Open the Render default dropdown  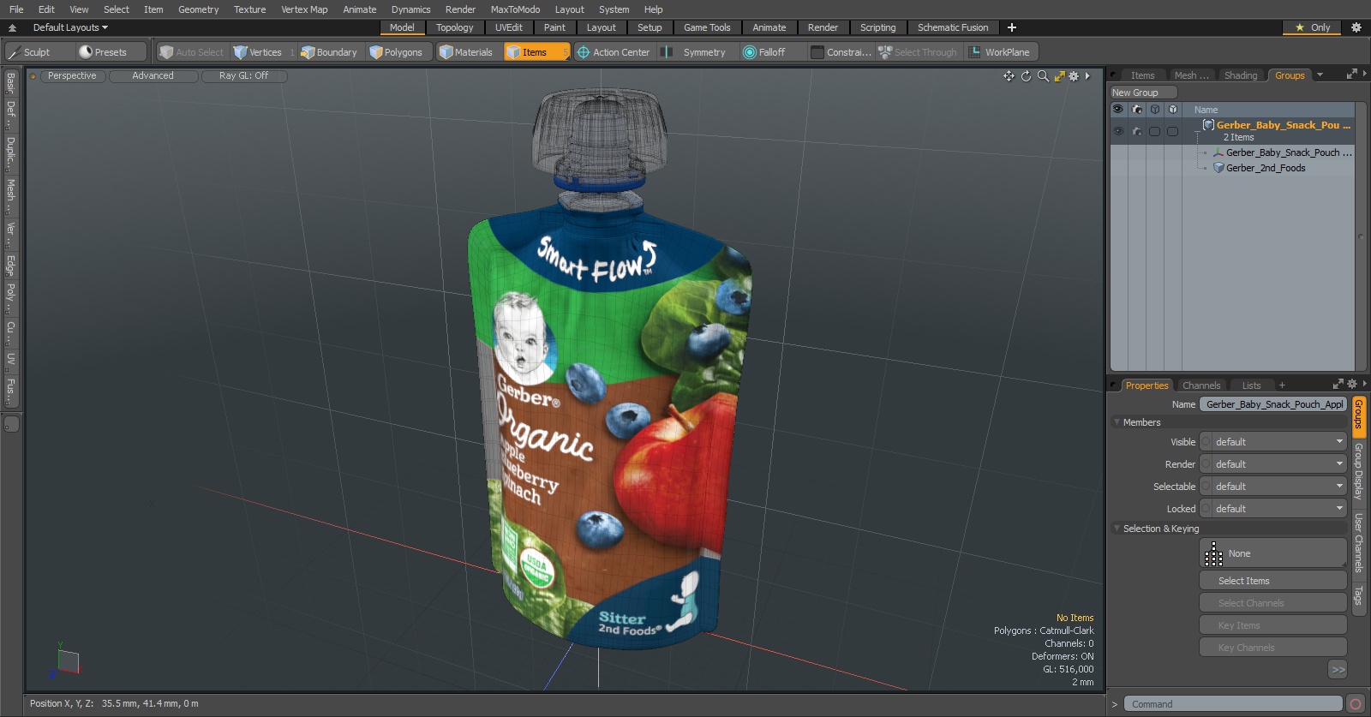(1273, 464)
